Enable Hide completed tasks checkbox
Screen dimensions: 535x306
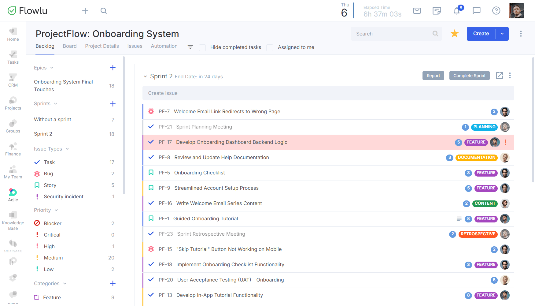[x=202, y=47]
